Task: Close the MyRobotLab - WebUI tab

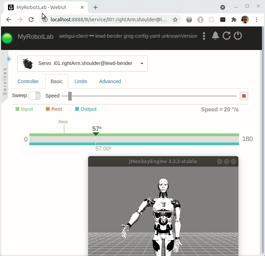Action: point(82,7)
